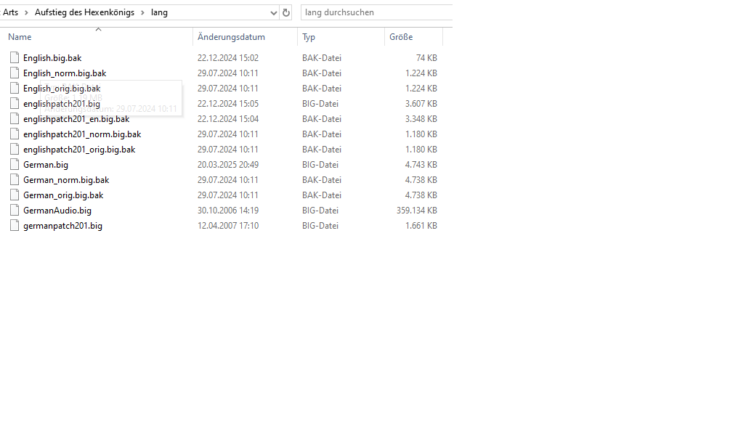Click the date 20.03.2025 20:49
The image size is (738, 432).
tap(228, 165)
